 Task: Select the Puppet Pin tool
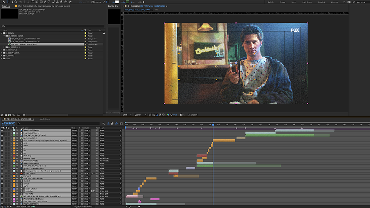(70, 2)
